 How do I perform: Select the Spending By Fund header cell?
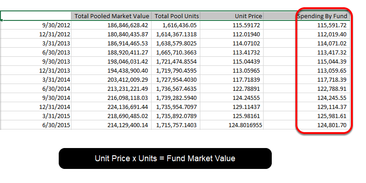322,16
